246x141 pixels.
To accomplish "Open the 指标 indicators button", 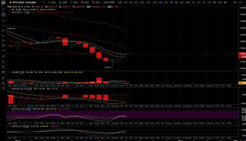I will coord(52,2).
